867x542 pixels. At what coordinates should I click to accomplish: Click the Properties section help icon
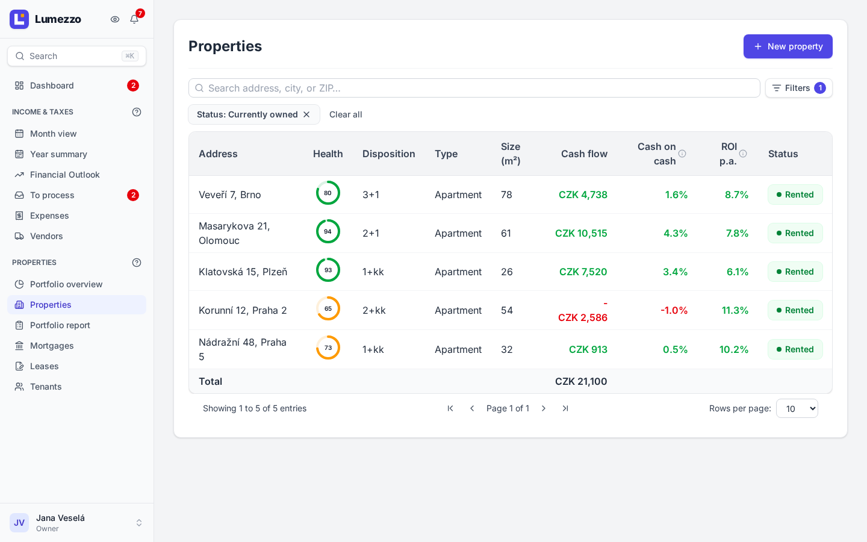[x=137, y=263]
